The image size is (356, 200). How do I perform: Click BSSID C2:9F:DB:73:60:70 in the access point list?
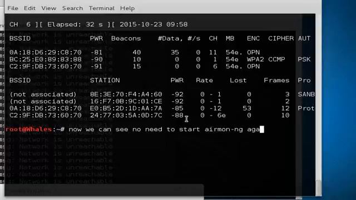tap(46, 67)
